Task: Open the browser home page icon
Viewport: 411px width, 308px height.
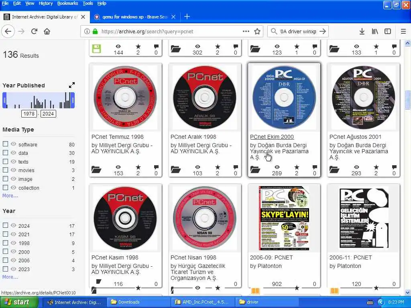Action: 47,31
